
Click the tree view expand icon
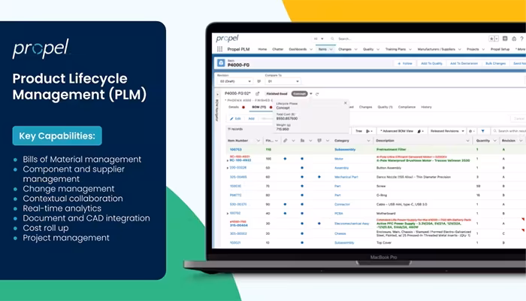coord(369,131)
